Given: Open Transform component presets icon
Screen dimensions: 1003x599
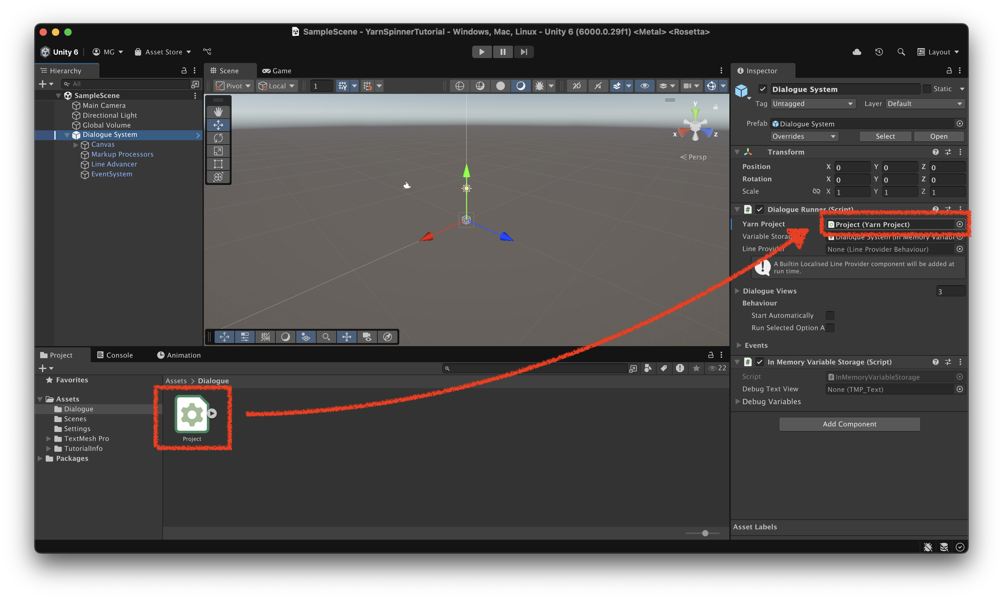Looking at the screenshot, I should (948, 152).
